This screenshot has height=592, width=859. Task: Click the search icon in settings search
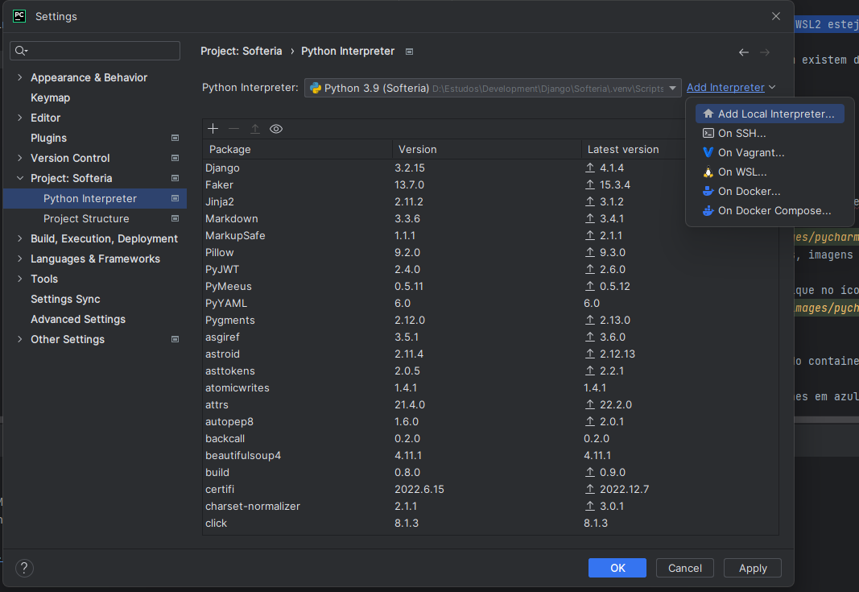pyautogui.click(x=21, y=52)
